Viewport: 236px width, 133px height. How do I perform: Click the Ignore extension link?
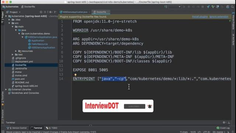[x=219, y=17]
